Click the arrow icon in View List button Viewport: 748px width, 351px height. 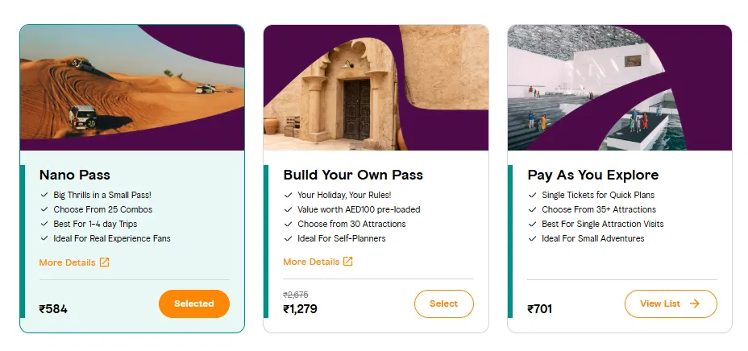pos(694,304)
